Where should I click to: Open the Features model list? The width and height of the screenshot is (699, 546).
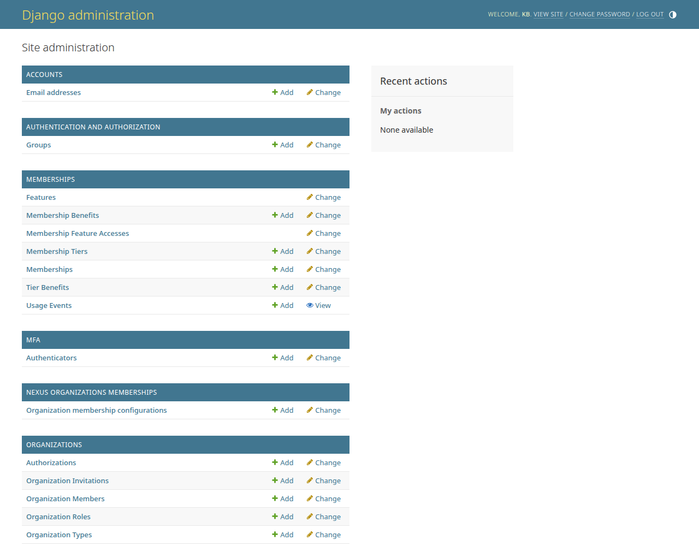click(41, 197)
